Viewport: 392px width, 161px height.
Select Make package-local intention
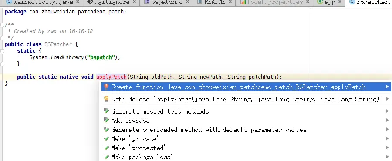click(246, 157)
